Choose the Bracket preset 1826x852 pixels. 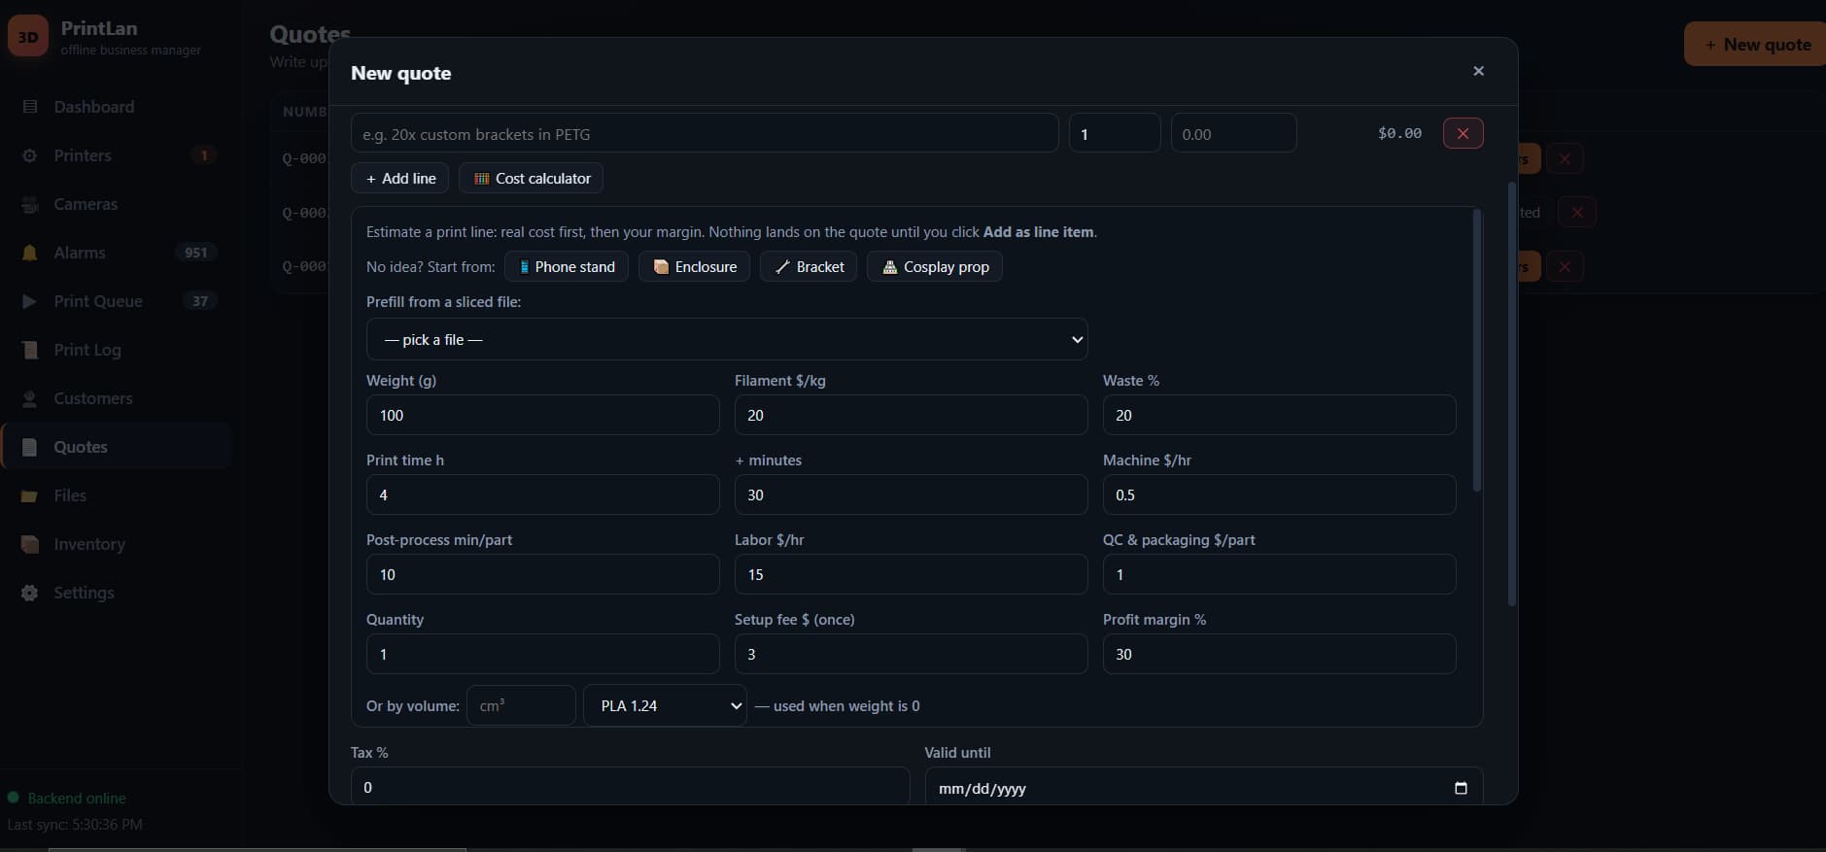809,266
